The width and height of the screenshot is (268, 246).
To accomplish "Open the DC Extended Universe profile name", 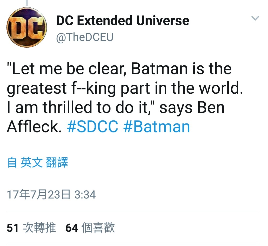I will pos(122,21).
